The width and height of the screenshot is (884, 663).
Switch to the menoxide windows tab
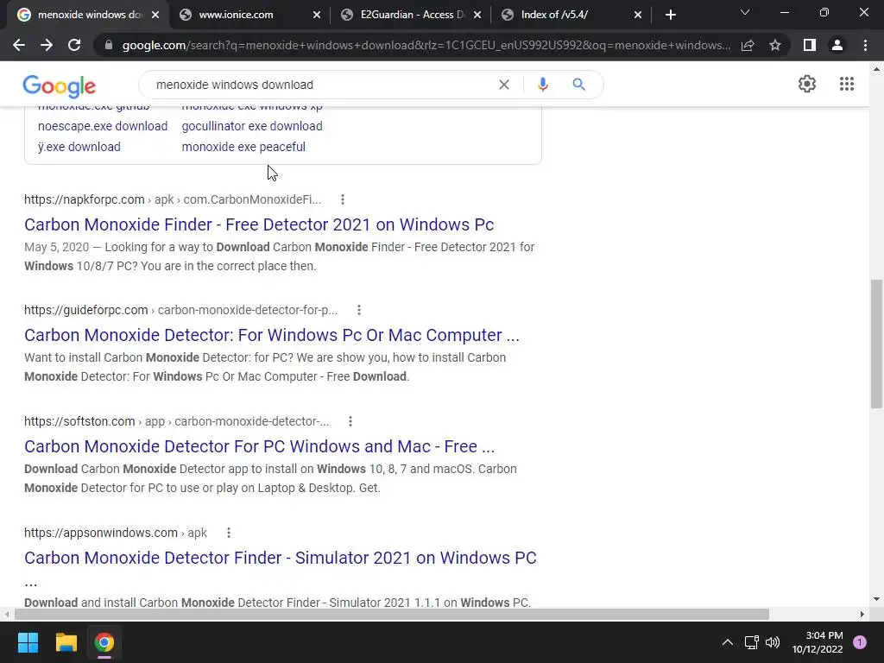click(x=89, y=15)
